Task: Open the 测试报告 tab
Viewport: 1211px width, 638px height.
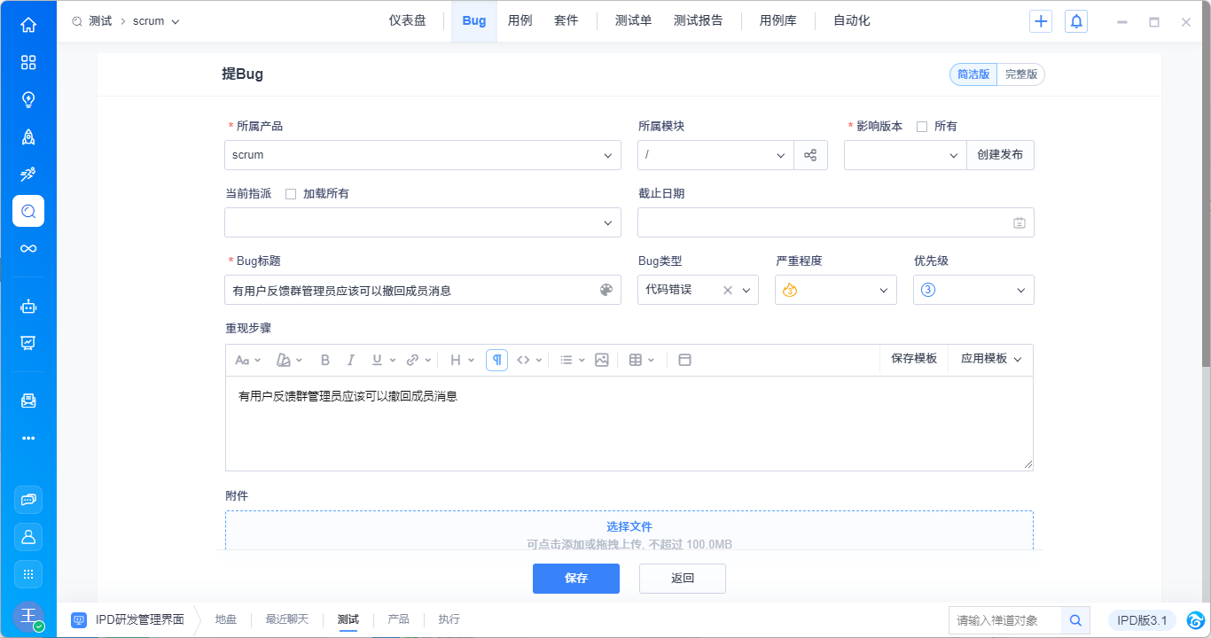Action: pyautogui.click(x=698, y=20)
